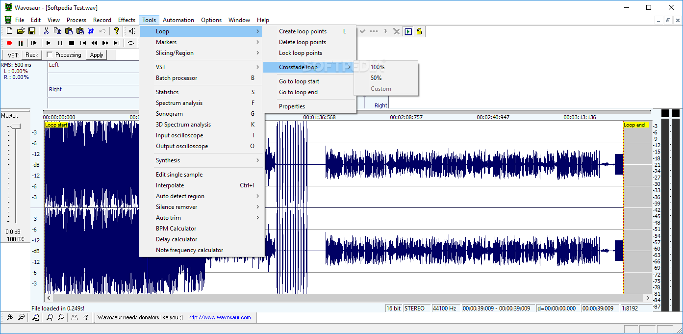The height and width of the screenshot is (334, 683).
Task: Click the speaker volume icon
Action: click(x=132, y=31)
